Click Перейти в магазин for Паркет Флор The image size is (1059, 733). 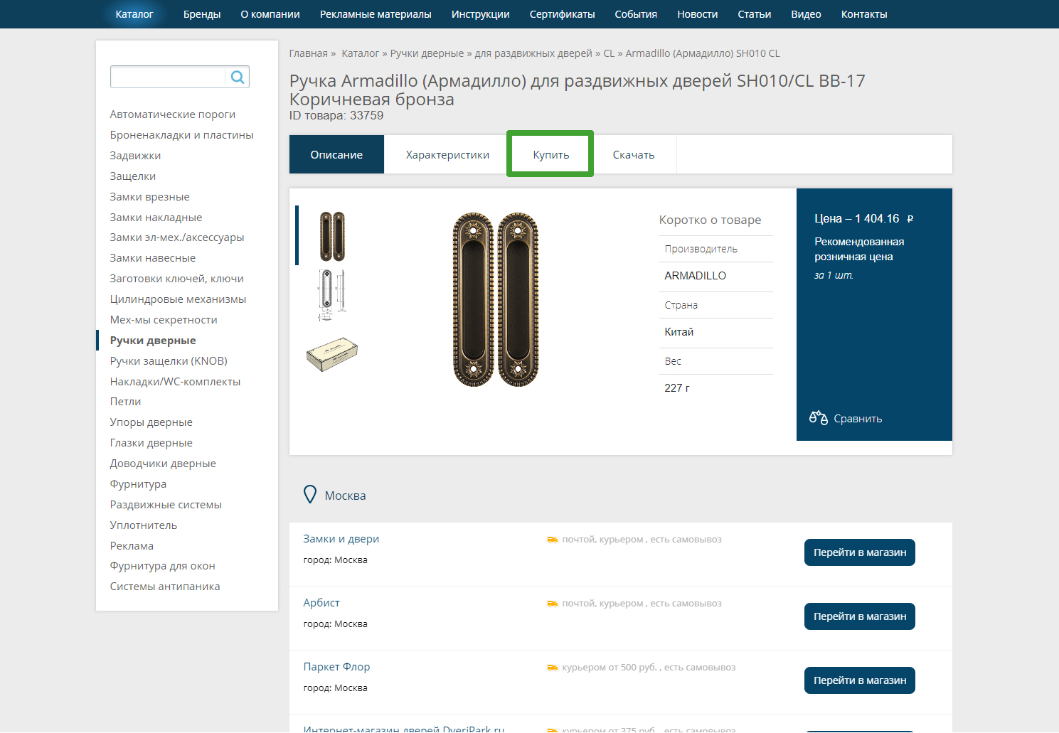(x=860, y=680)
